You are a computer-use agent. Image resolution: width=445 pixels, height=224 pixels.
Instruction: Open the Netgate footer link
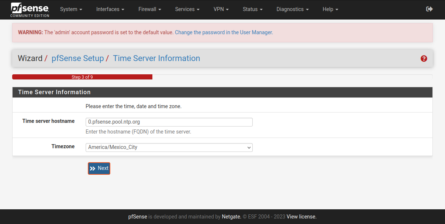click(x=231, y=217)
